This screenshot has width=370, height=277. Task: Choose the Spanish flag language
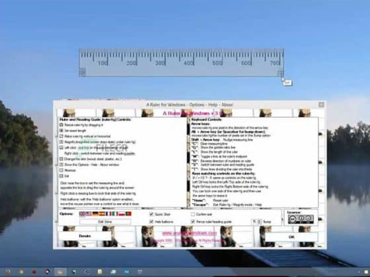[102, 214]
